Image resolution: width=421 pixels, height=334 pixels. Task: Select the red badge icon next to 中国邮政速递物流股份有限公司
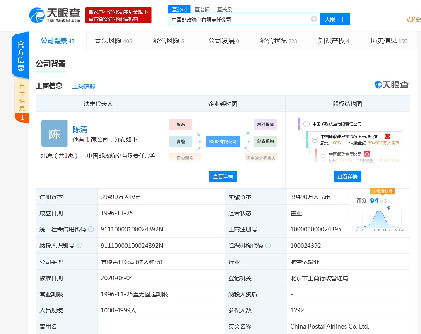point(387,137)
